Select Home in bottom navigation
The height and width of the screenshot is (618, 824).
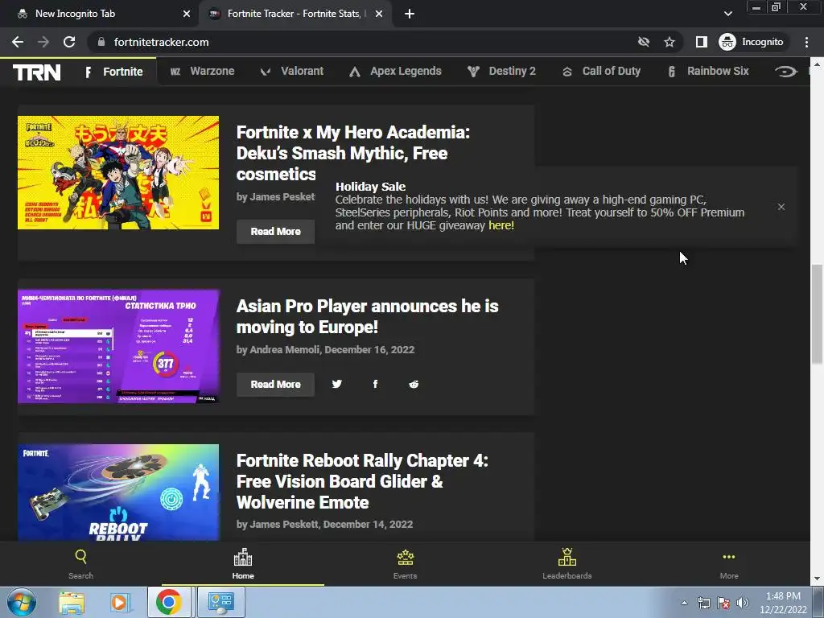(x=243, y=564)
